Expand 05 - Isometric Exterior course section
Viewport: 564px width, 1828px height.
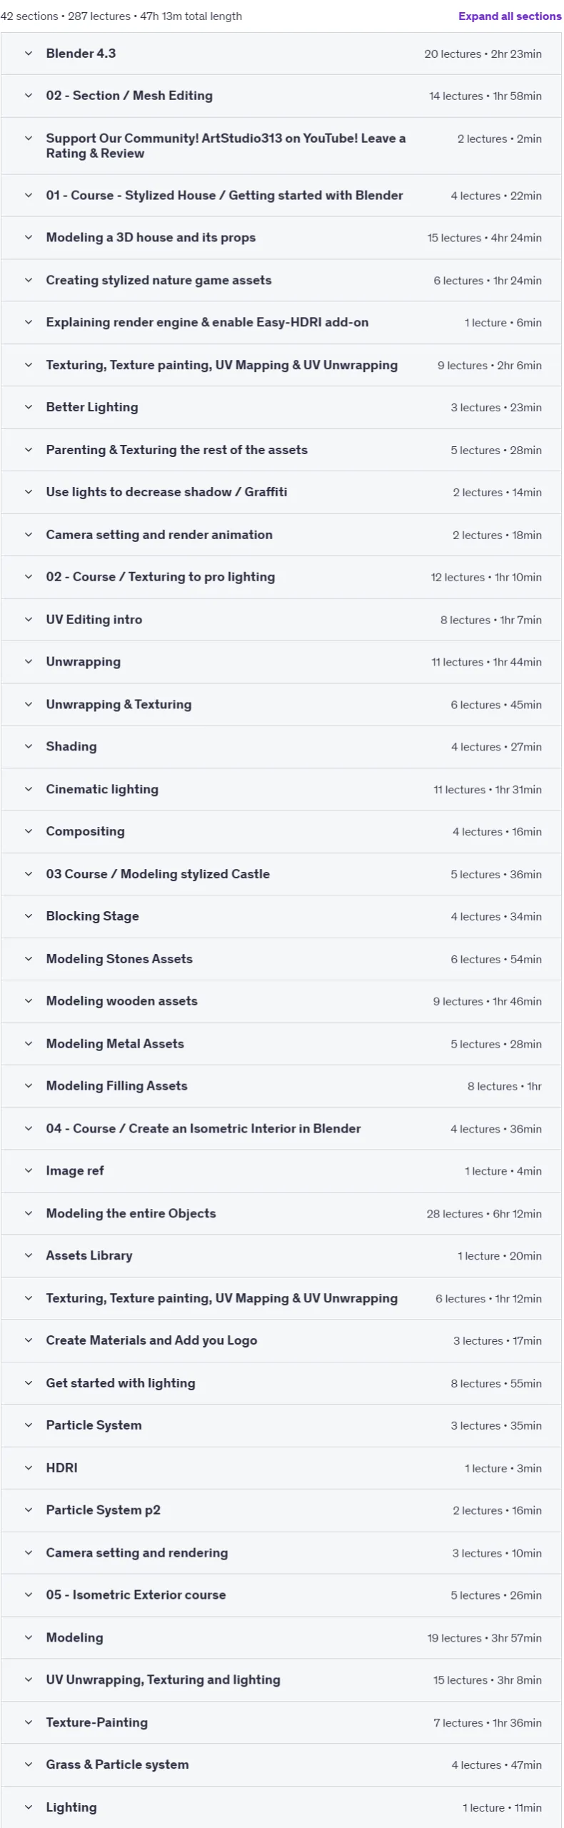pos(281,1595)
